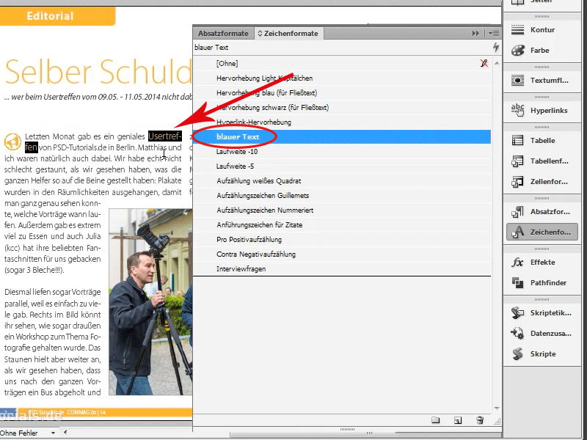Viewport: 587px width, 440px height.
Task: Create new character style group folder
Action: [435, 419]
